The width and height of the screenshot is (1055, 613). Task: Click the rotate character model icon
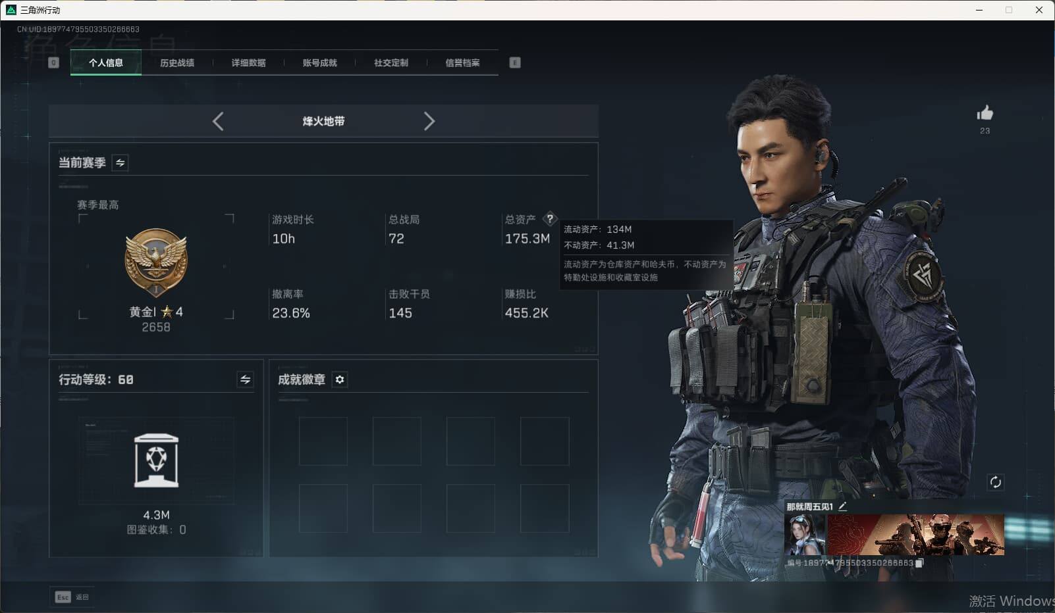[x=995, y=482]
